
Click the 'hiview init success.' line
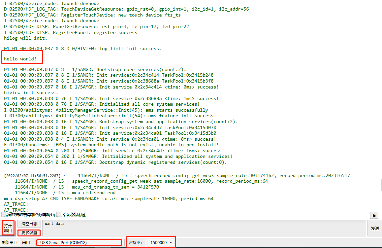31,93
